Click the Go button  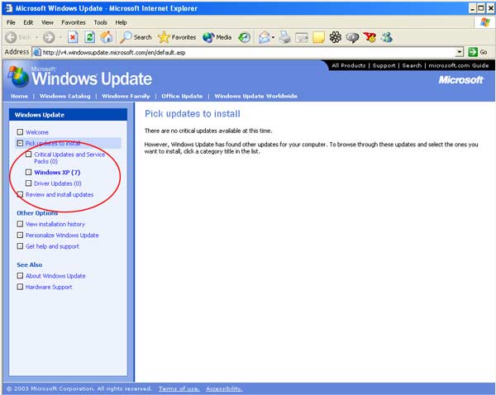(x=478, y=52)
